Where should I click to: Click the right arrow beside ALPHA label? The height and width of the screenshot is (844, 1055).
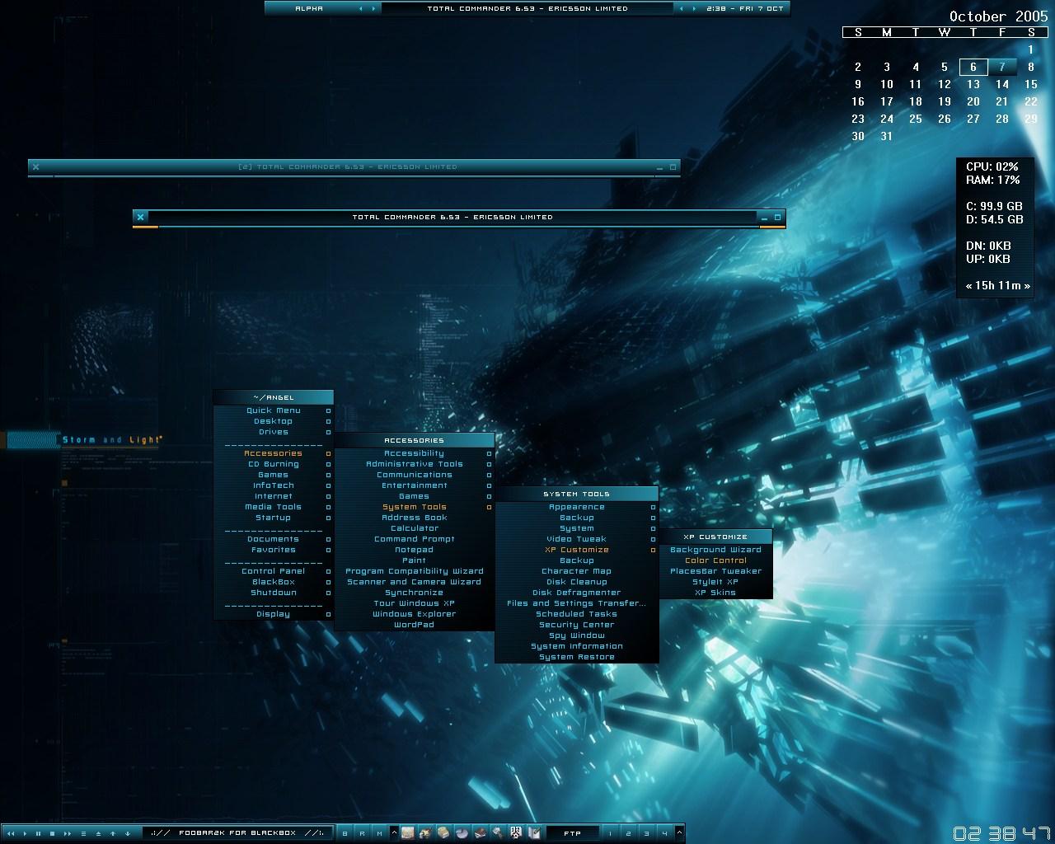pyautogui.click(x=373, y=8)
